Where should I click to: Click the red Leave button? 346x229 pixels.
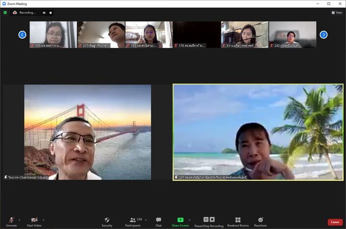(x=335, y=222)
